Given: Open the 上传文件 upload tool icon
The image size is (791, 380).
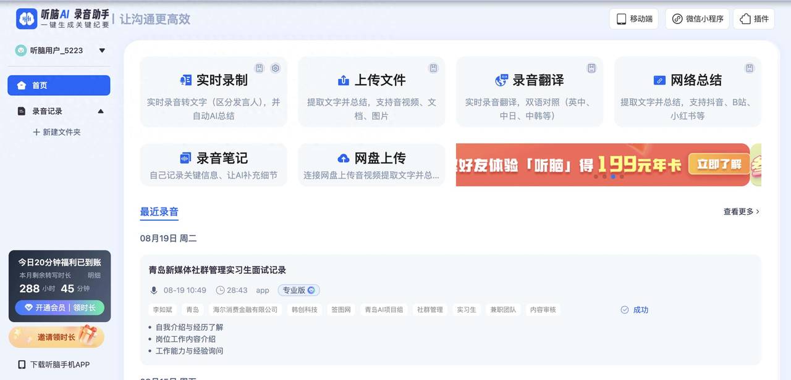Looking at the screenshot, I should [x=344, y=80].
